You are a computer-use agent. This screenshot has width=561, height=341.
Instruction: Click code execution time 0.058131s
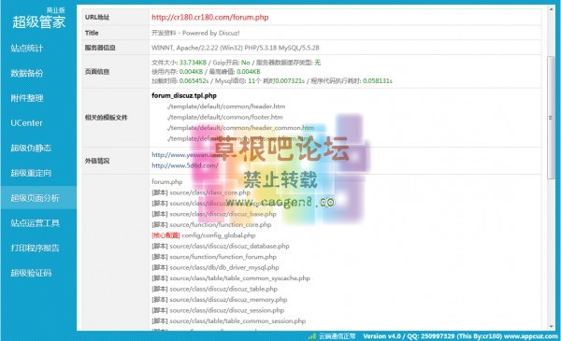378,80
